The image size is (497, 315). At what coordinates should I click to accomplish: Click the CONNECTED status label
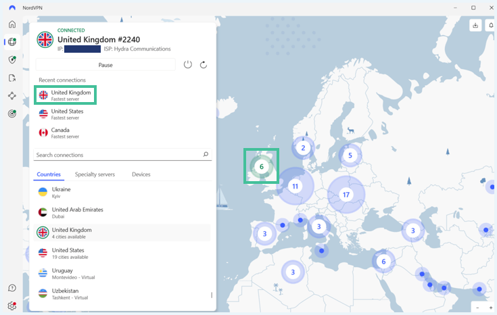pos(71,30)
